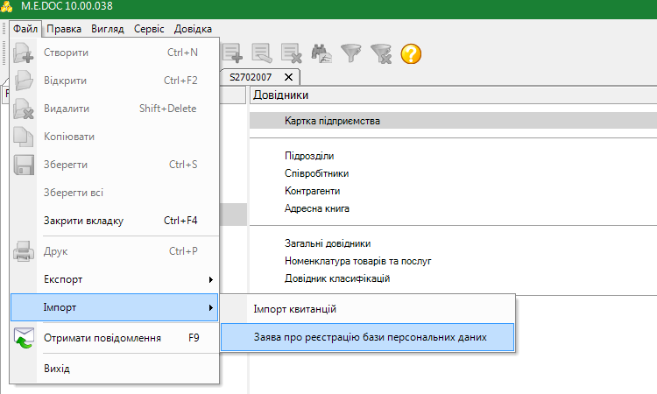
Task: Click the view row magnifier toolbar icon
Action: 262,53
